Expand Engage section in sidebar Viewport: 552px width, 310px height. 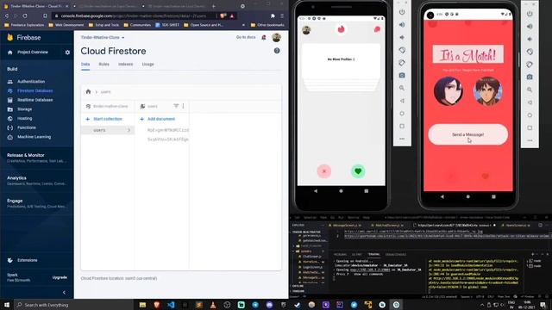[36, 203]
